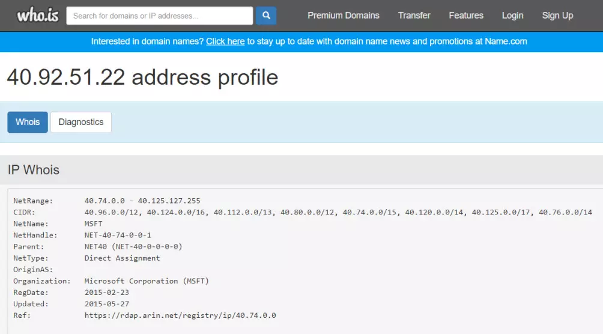Focus the domain or IP search field
Screen dimensions: 603x334
[160, 16]
